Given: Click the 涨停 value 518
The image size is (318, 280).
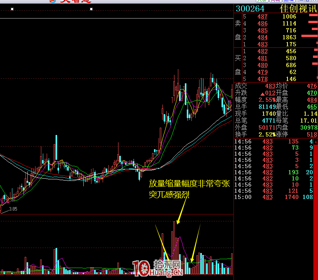Looking at the screenshot, I should tap(312, 134).
